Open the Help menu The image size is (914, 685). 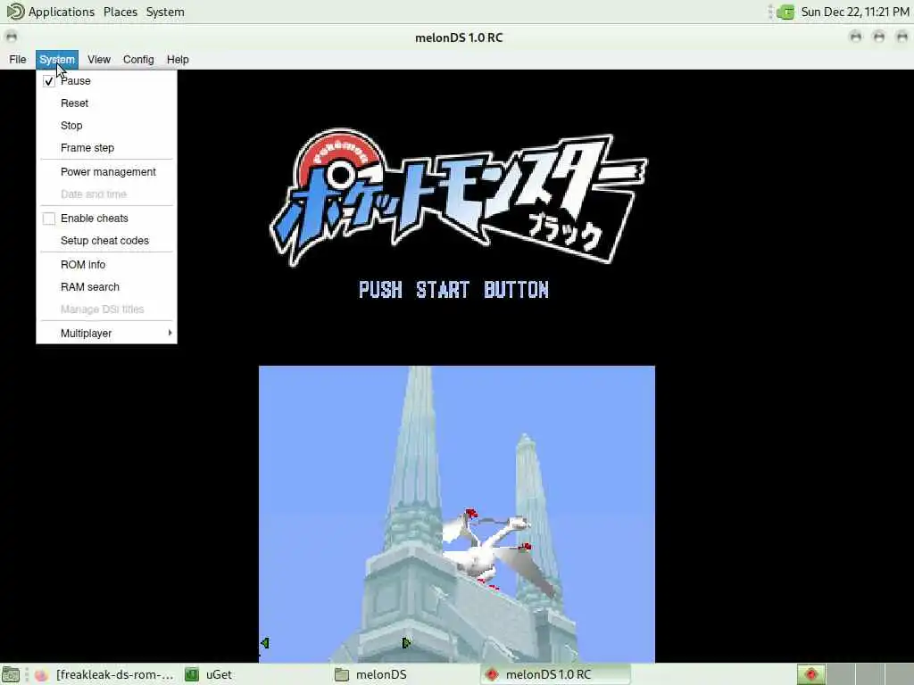tap(178, 60)
